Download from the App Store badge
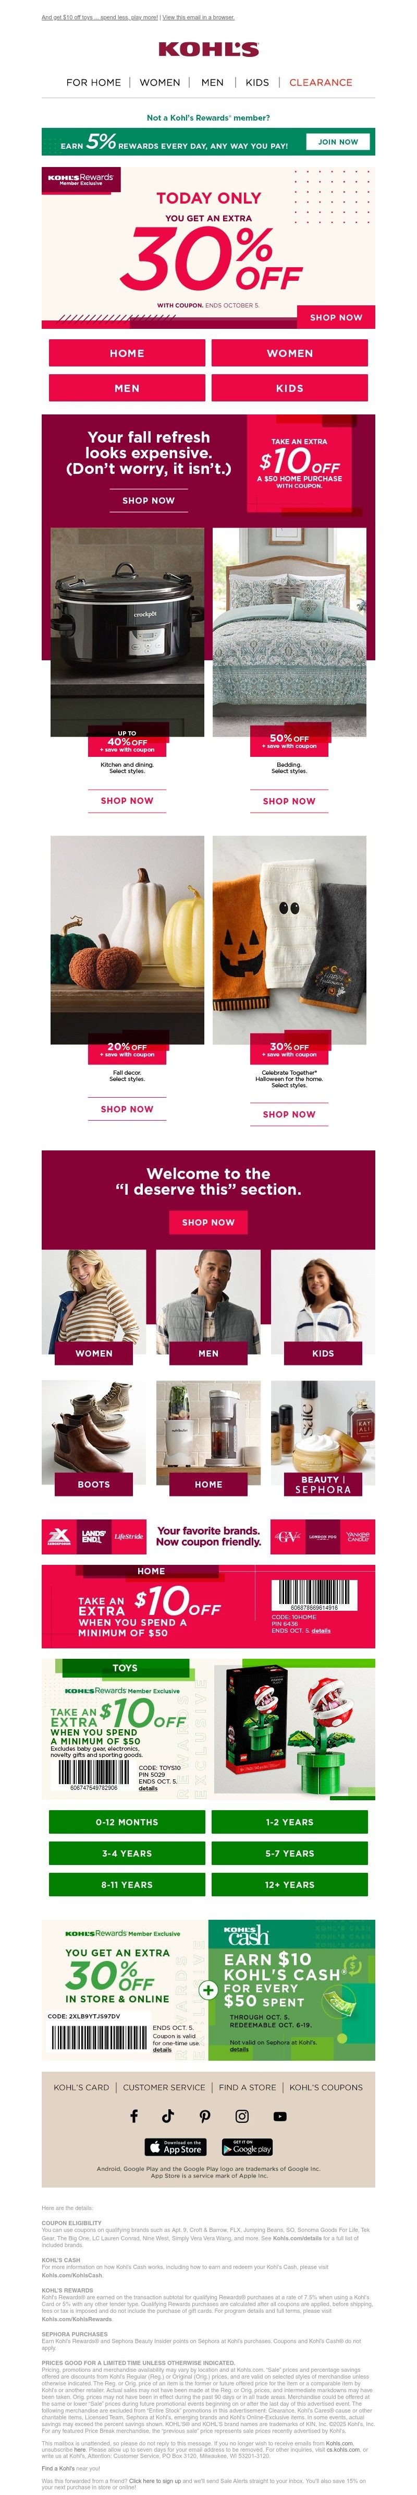 [x=175, y=2147]
